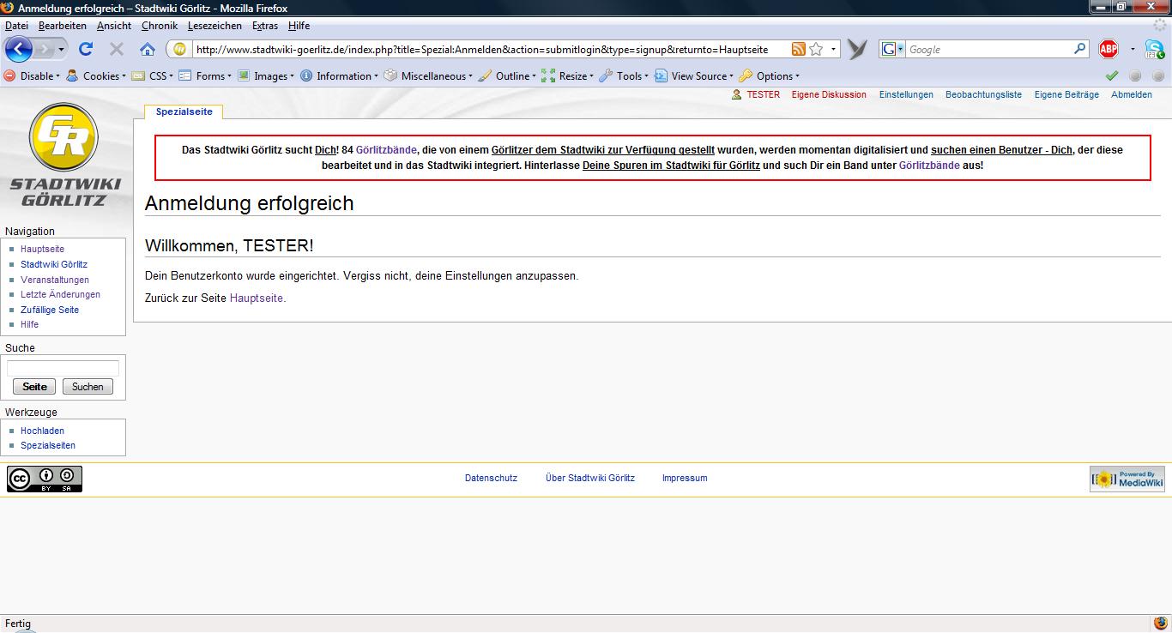Click the Home icon in navigation bar
The image size is (1172, 633).
tap(148, 50)
